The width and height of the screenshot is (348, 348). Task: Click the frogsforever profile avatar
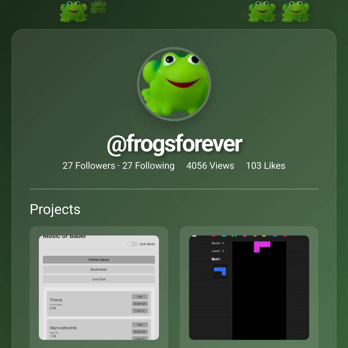174,84
